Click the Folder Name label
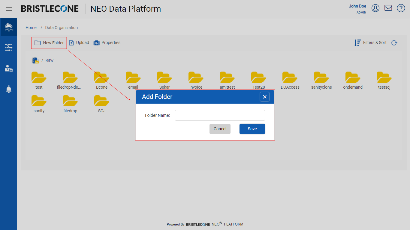 pos(158,115)
